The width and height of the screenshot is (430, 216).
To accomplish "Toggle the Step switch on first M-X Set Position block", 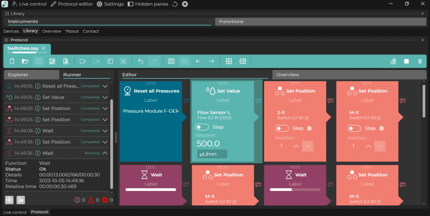I will 354,128.
